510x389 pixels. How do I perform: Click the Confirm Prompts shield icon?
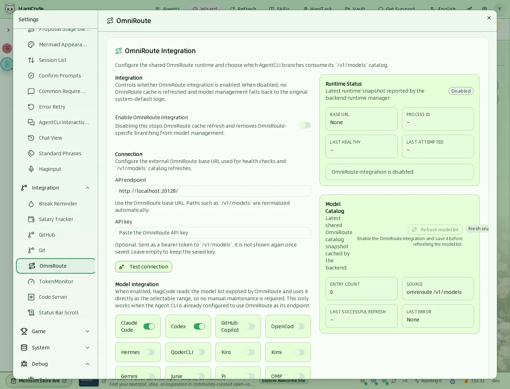point(31,76)
